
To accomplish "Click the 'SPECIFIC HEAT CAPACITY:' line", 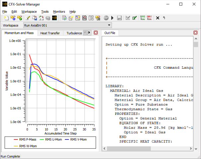I will coord(146,141).
